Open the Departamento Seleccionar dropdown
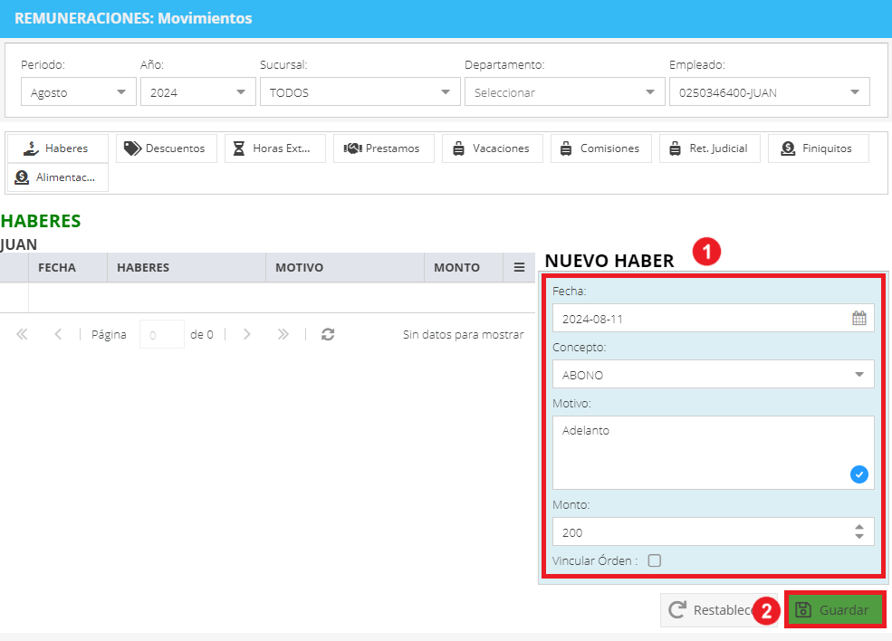This screenshot has width=892, height=641. pos(565,92)
